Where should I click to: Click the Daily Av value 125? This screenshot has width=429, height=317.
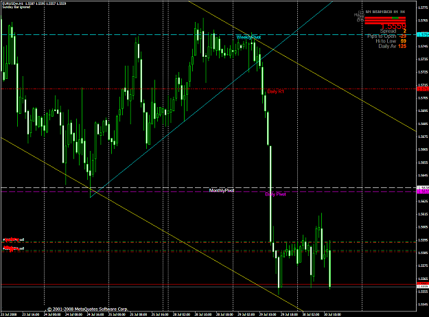[402, 46]
